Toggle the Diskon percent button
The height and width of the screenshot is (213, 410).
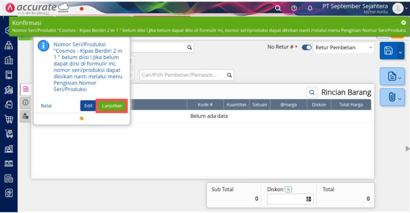pos(289,189)
